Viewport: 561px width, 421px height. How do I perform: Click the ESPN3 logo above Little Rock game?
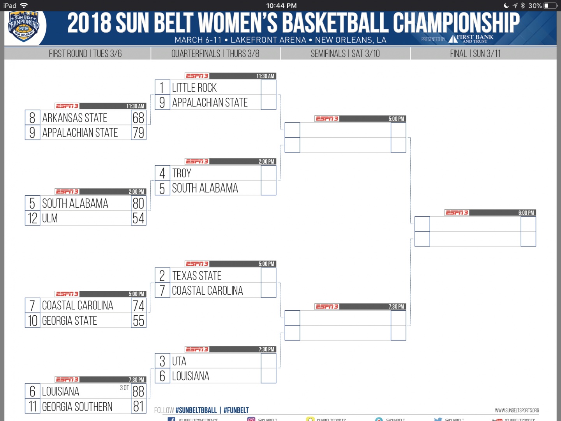[x=197, y=76]
